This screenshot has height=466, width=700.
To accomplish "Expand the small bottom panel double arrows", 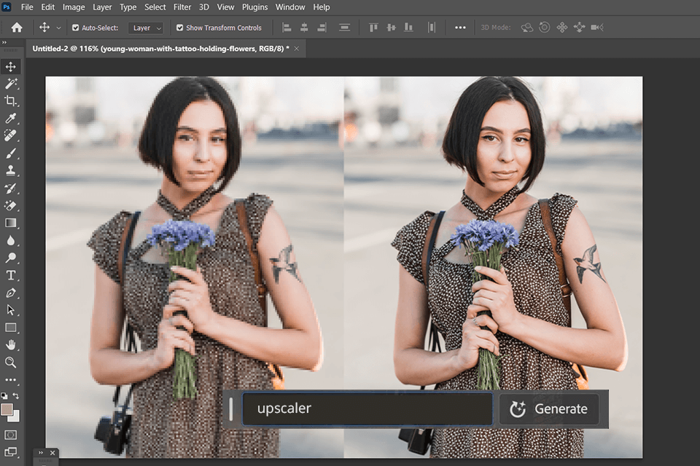I will point(41,453).
